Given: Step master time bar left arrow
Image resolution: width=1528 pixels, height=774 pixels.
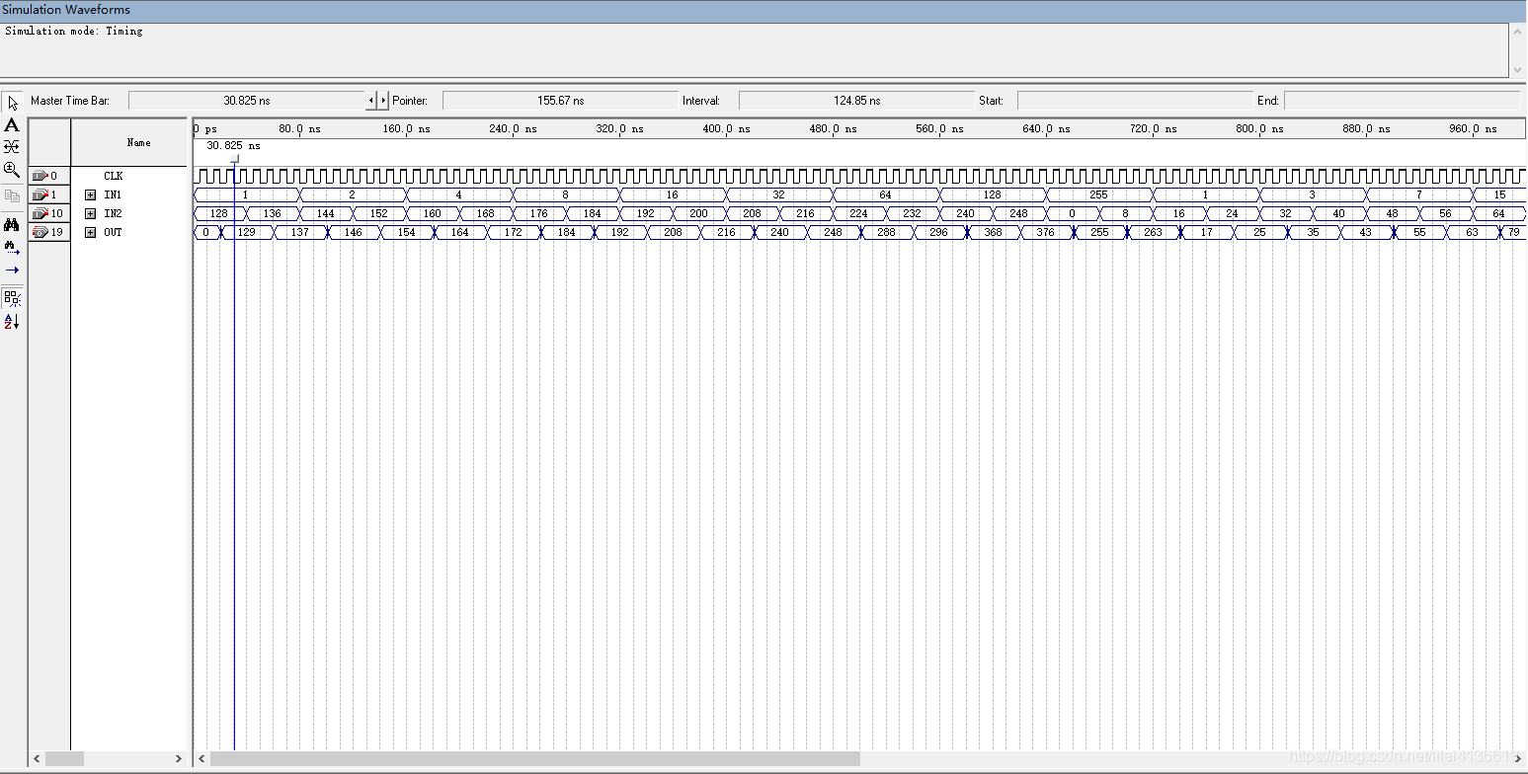Looking at the screenshot, I should 371,101.
